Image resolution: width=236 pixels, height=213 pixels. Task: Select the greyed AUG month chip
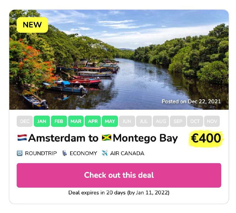pyautogui.click(x=161, y=121)
